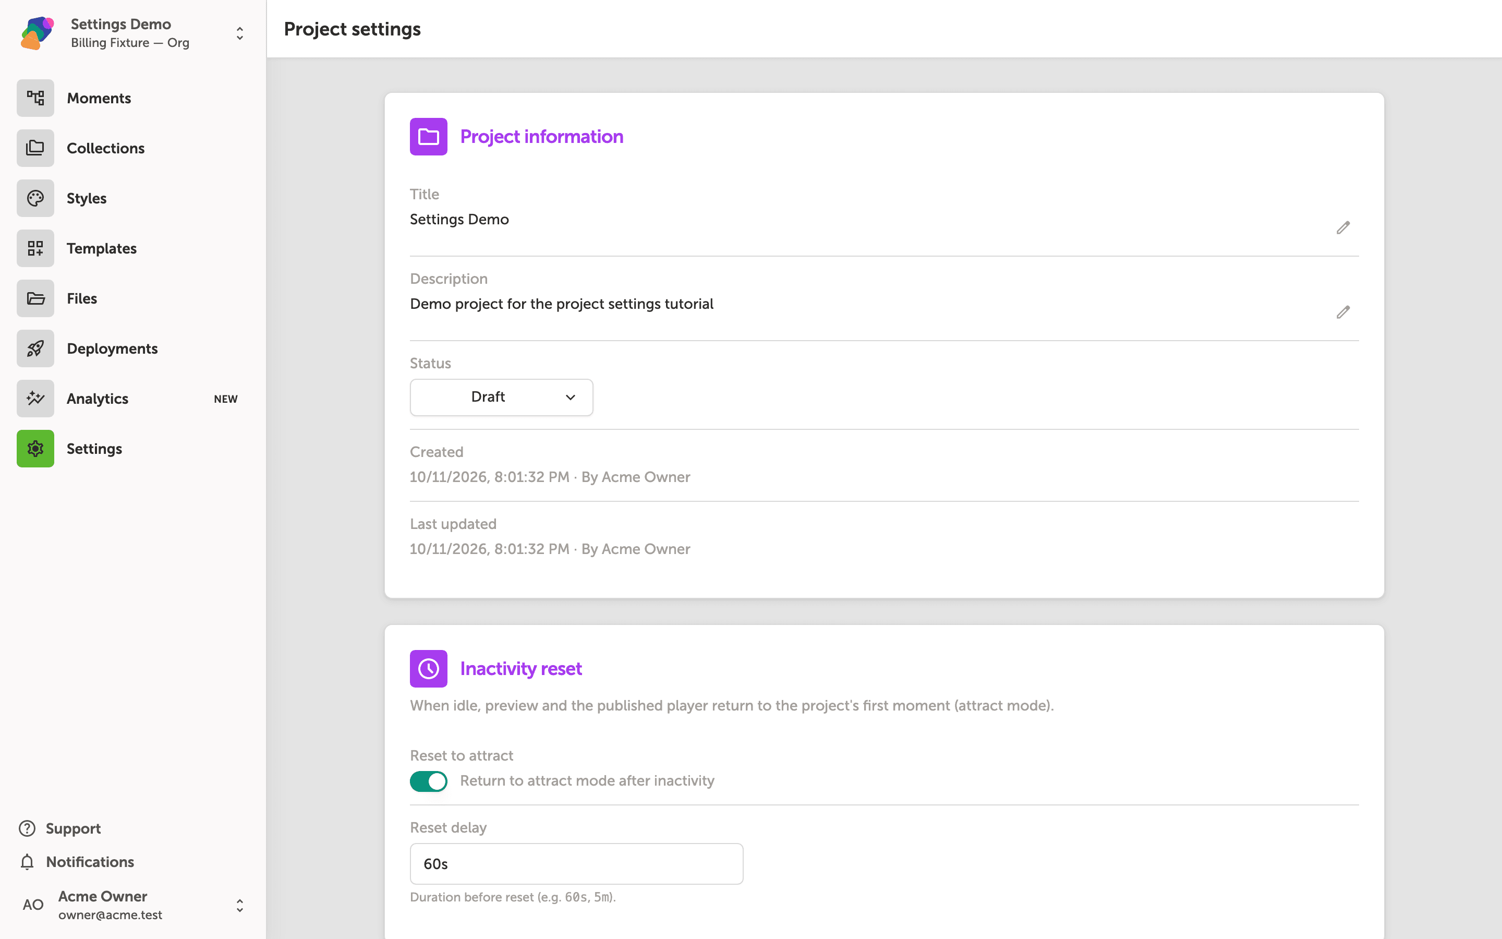Click the description text 'Demo project for the project settings tutorial'
This screenshot has width=1502, height=939.
pyautogui.click(x=562, y=304)
